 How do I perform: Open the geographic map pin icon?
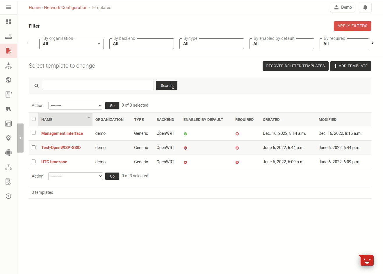coord(8,138)
